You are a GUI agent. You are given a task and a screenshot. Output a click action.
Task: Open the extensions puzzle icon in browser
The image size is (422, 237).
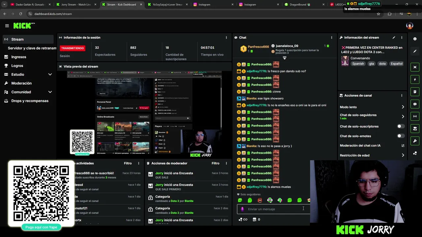[x=390, y=14]
